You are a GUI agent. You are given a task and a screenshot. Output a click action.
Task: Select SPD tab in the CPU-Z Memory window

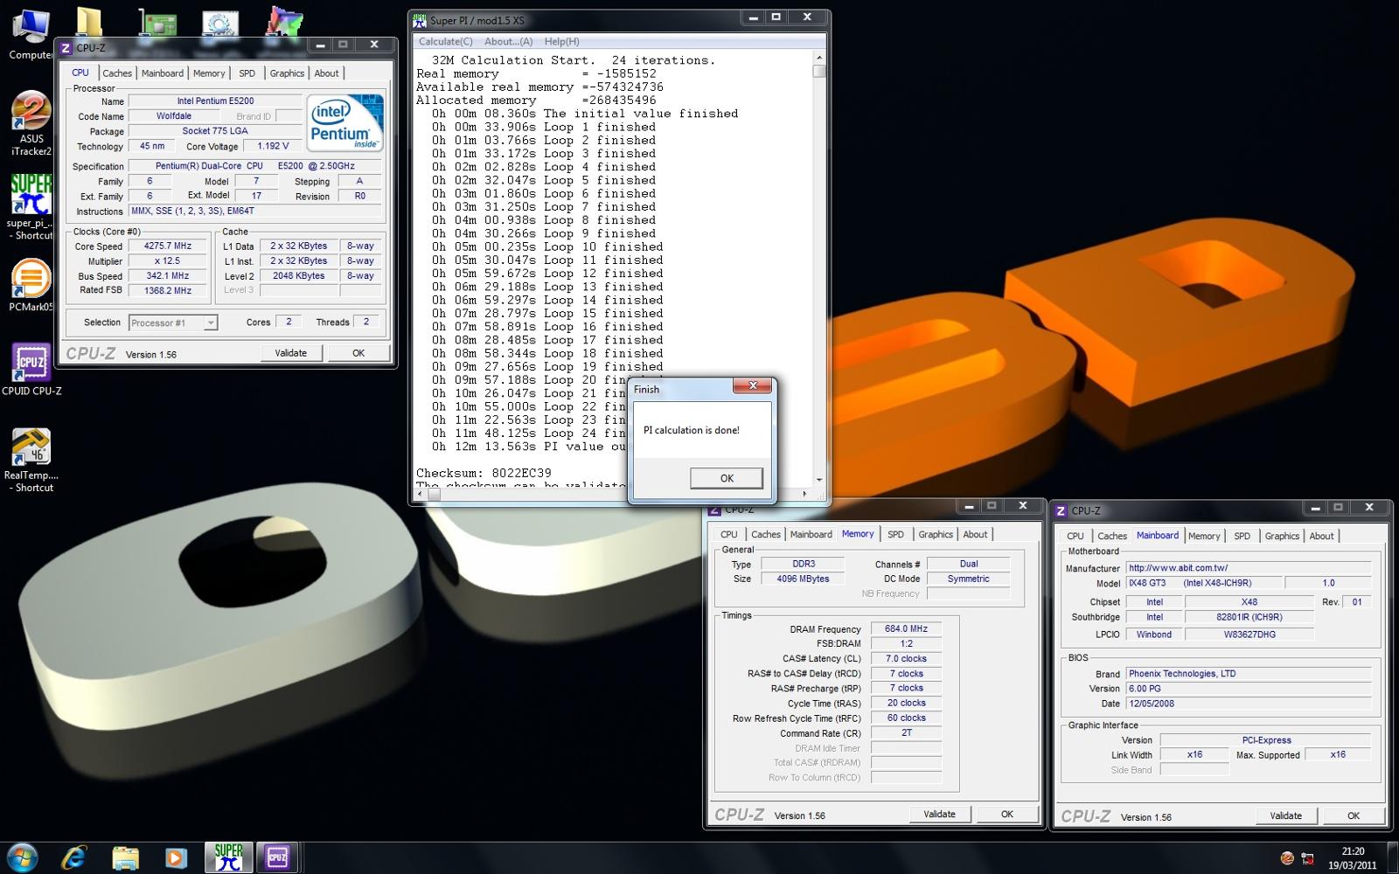coord(896,534)
